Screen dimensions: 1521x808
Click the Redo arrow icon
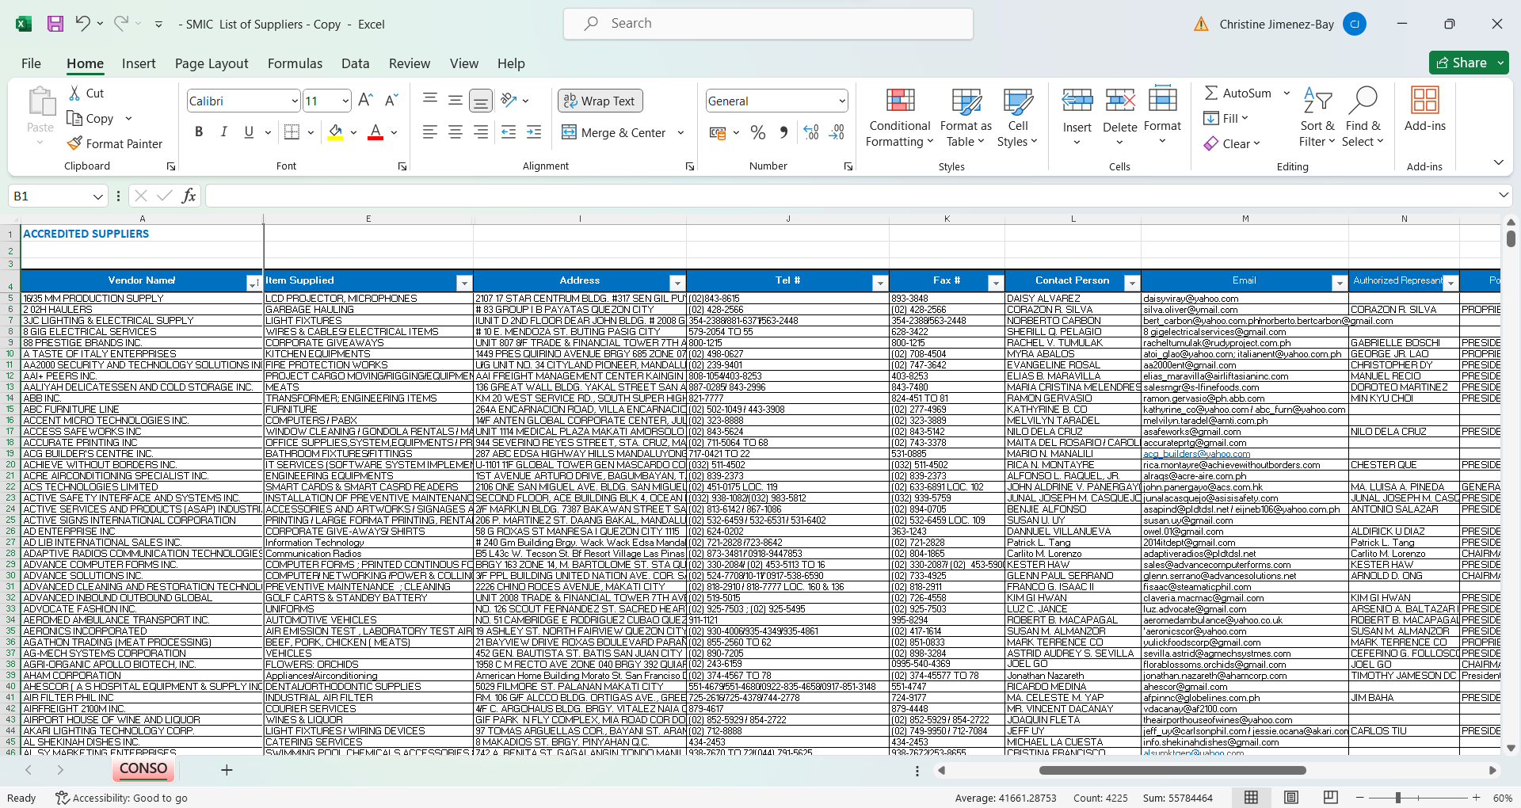120,24
